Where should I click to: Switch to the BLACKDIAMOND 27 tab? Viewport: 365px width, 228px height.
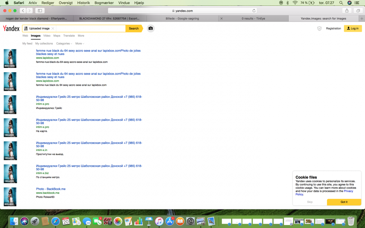click(109, 18)
